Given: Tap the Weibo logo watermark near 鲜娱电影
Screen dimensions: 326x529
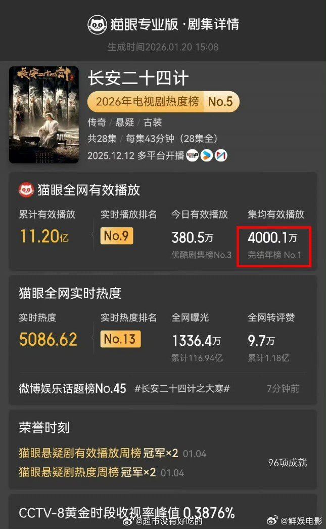Looking at the screenshot, I should (x=272, y=520).
